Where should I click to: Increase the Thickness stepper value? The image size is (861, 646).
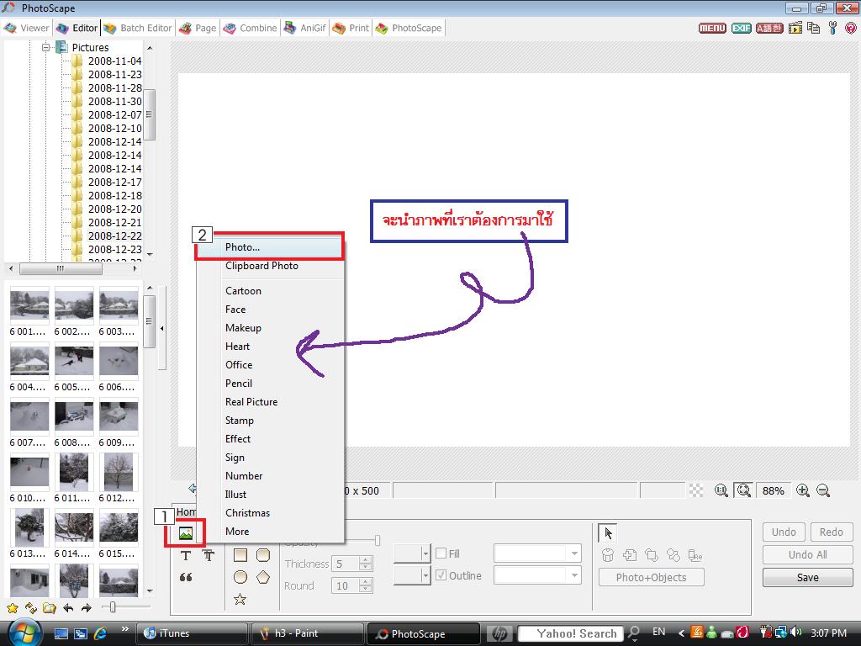tap(366, 559)
